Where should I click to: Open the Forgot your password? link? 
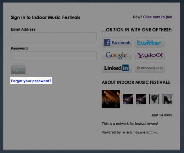point(31,81)
